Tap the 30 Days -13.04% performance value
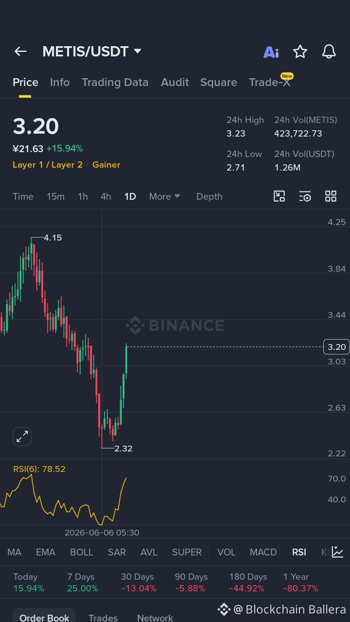This screenshot has width=350, height=622. click(139, 588)
